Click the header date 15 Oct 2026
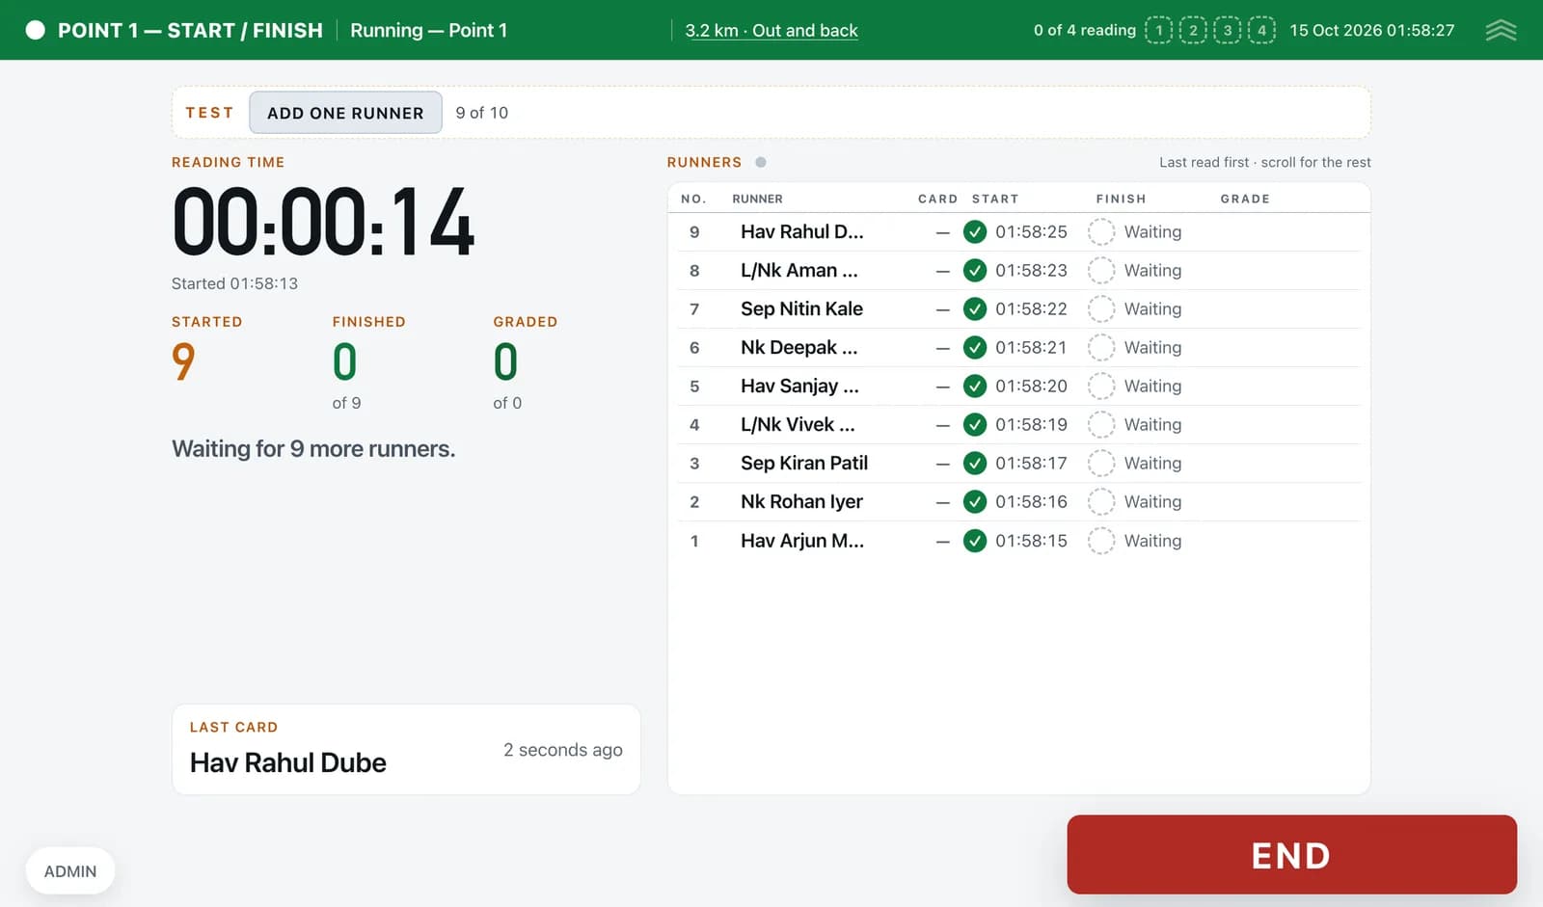The image size is (1543, 907). [x=1336, y=30]
